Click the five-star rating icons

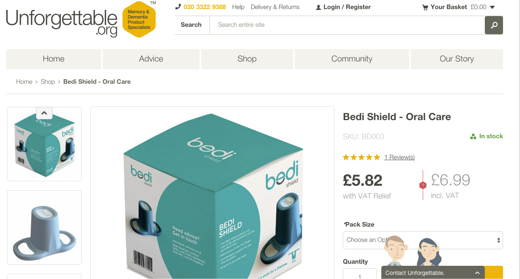click(x=361, y=157)
